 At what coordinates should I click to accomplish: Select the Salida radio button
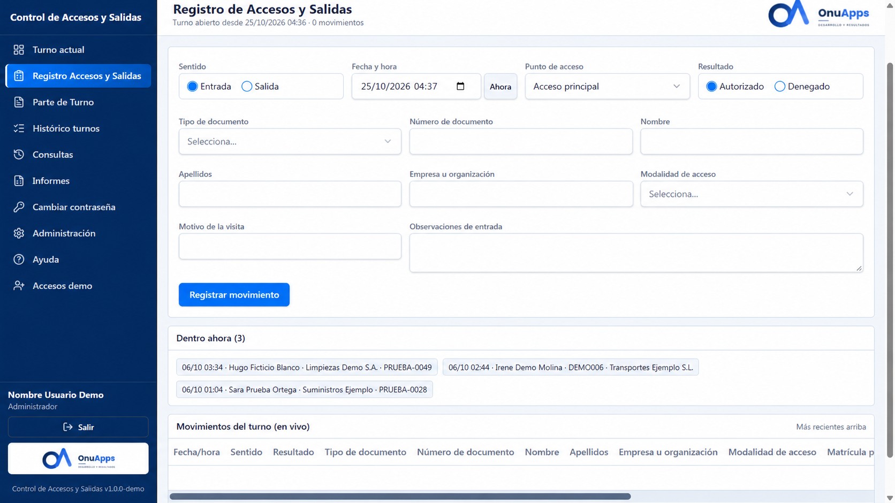tap(247, 86)
